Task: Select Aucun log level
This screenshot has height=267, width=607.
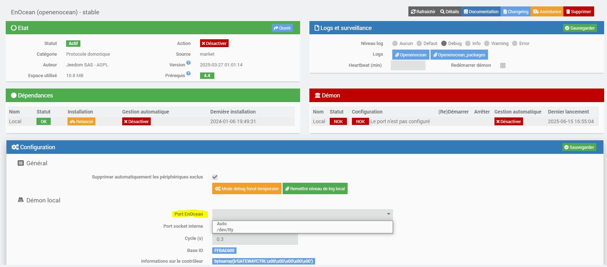Action: tap(395, 44)
